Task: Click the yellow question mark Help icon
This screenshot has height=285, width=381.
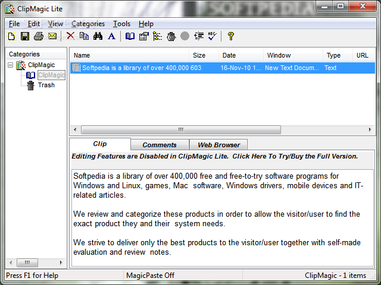Action: [x=230, y=36]
